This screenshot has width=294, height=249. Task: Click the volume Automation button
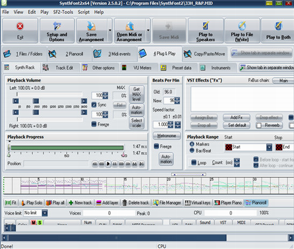point(136,110)
